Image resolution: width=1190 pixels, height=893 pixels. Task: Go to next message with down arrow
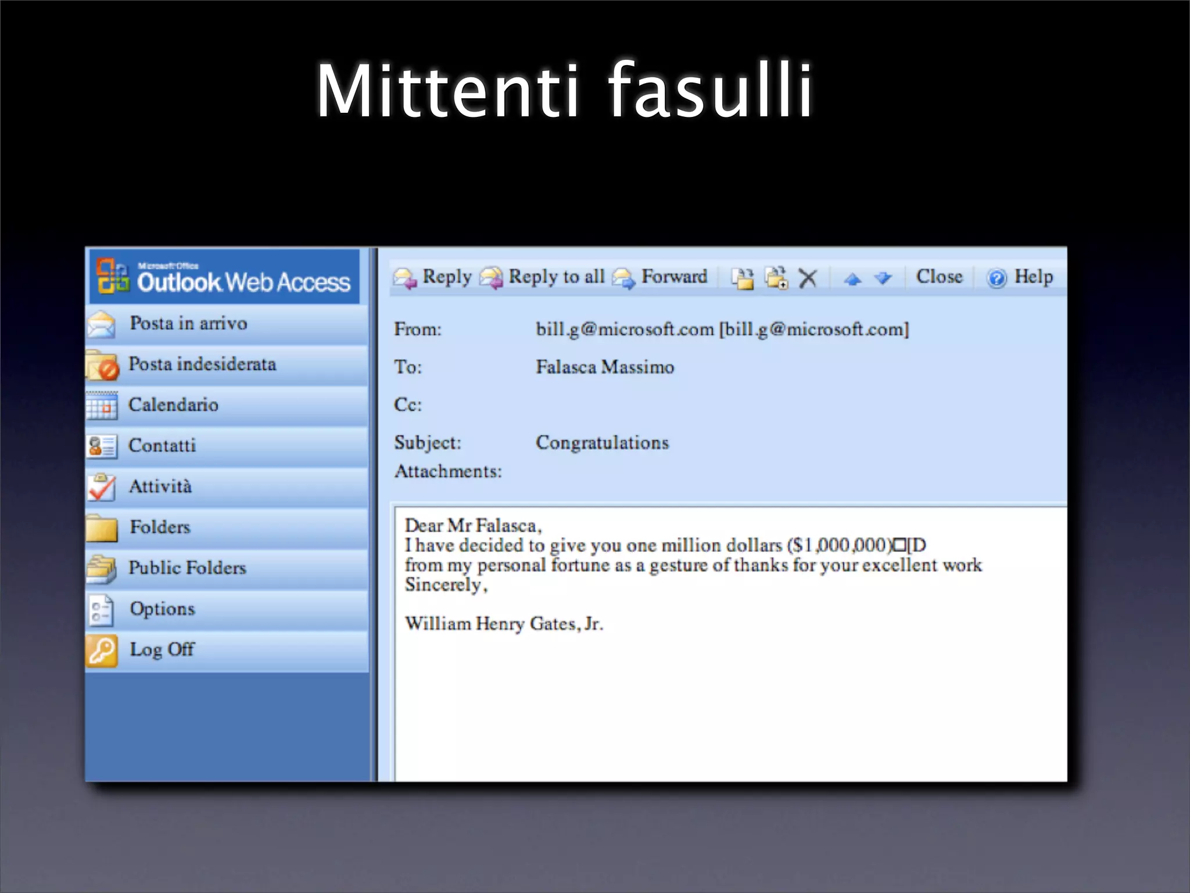pos(883,279)
